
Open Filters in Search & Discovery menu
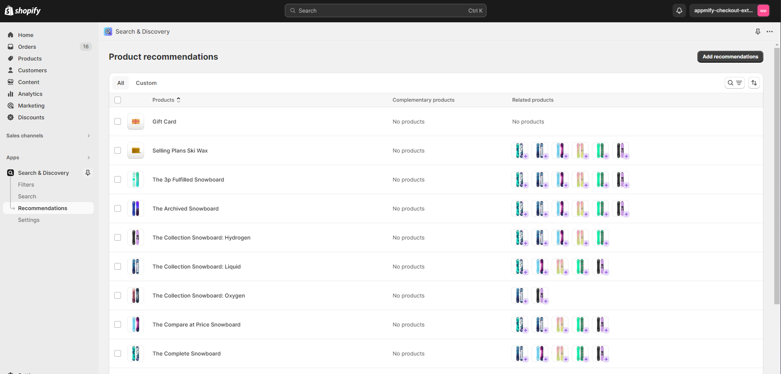click(26, 184)
